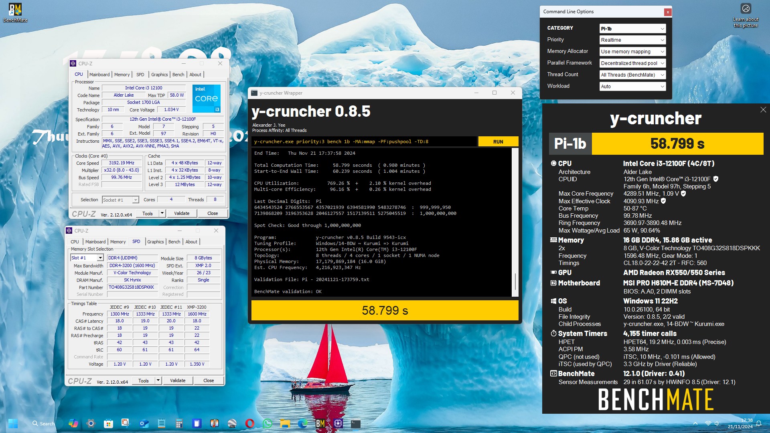This screenshot has width=770, height=433.
Task: Click the yellow RUN button
Action: click(498, 142)
